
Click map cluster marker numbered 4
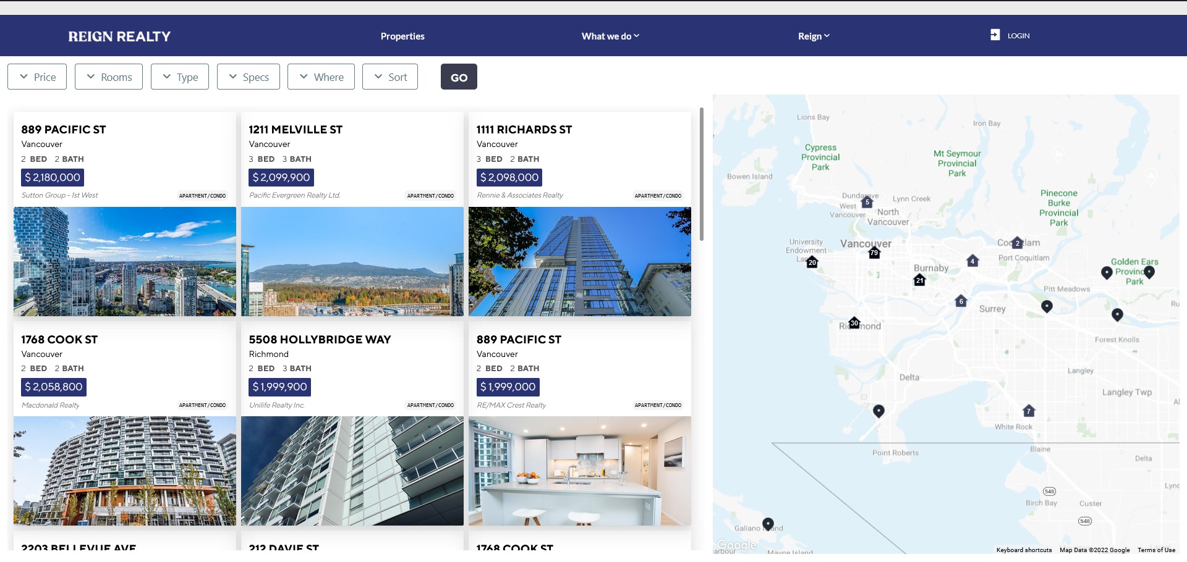click(972, 261)
